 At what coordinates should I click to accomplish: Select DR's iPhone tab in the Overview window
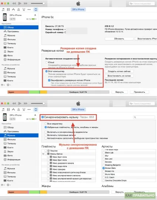(78, 9)
